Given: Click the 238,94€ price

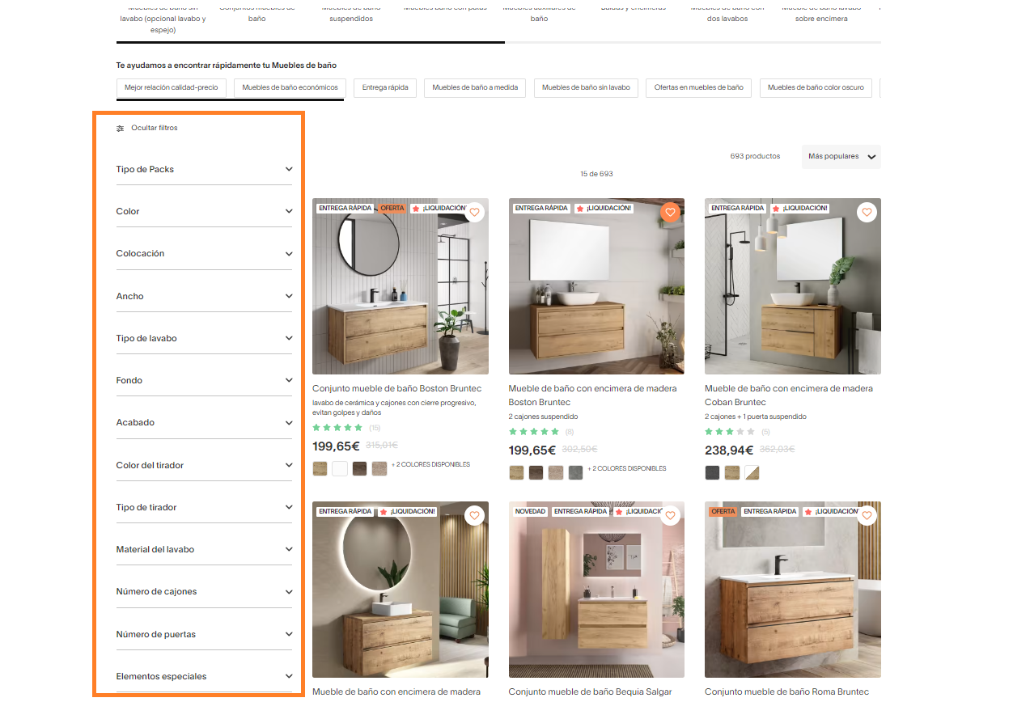Looking at the screenshot, I should [729, 450].
